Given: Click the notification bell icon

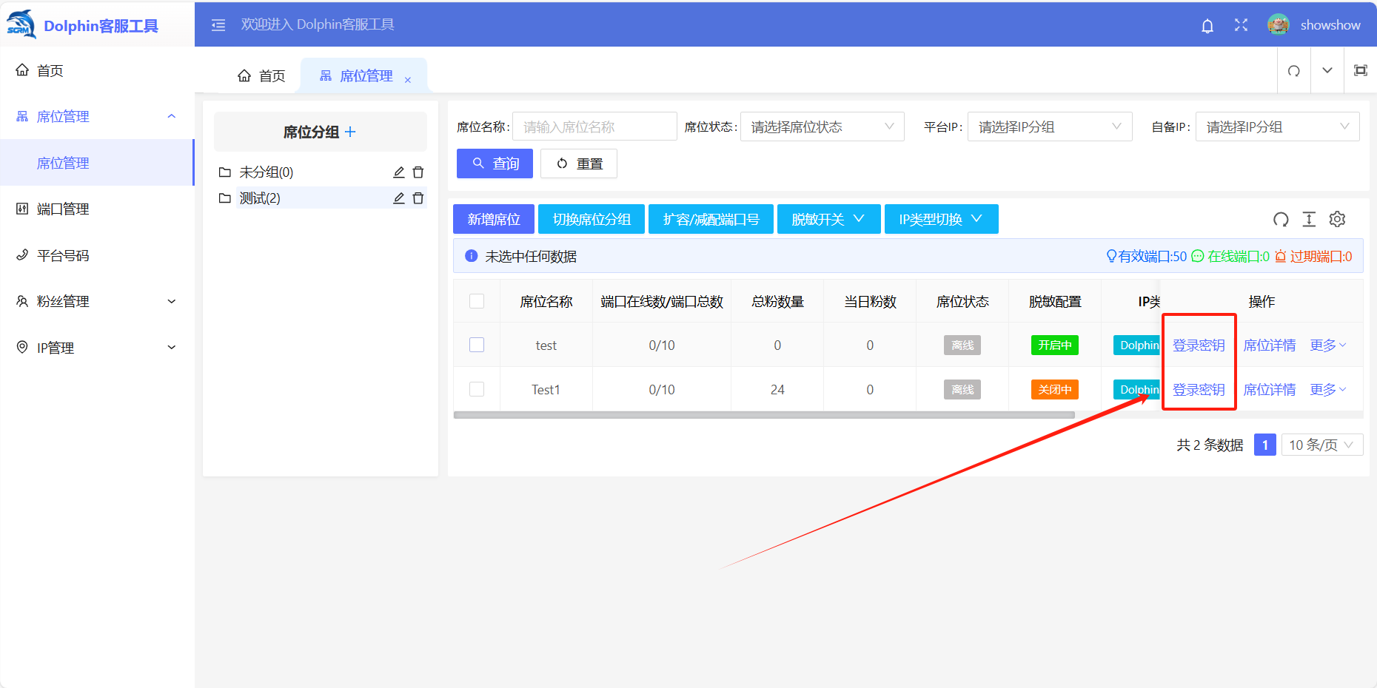Looking at the screenshot, I should pos(1207,26).
